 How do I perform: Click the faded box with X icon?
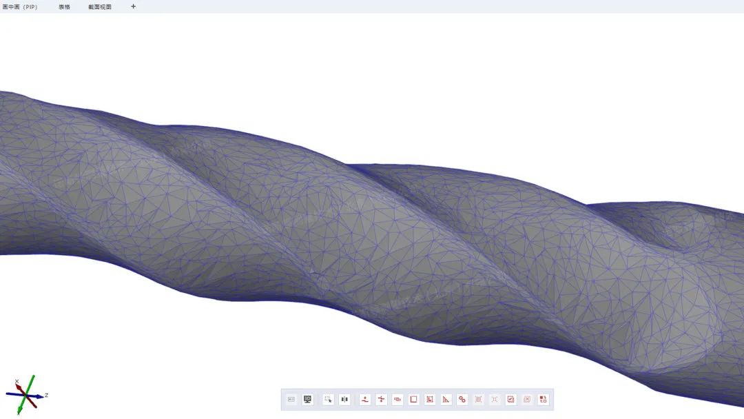tap(527, 399)
